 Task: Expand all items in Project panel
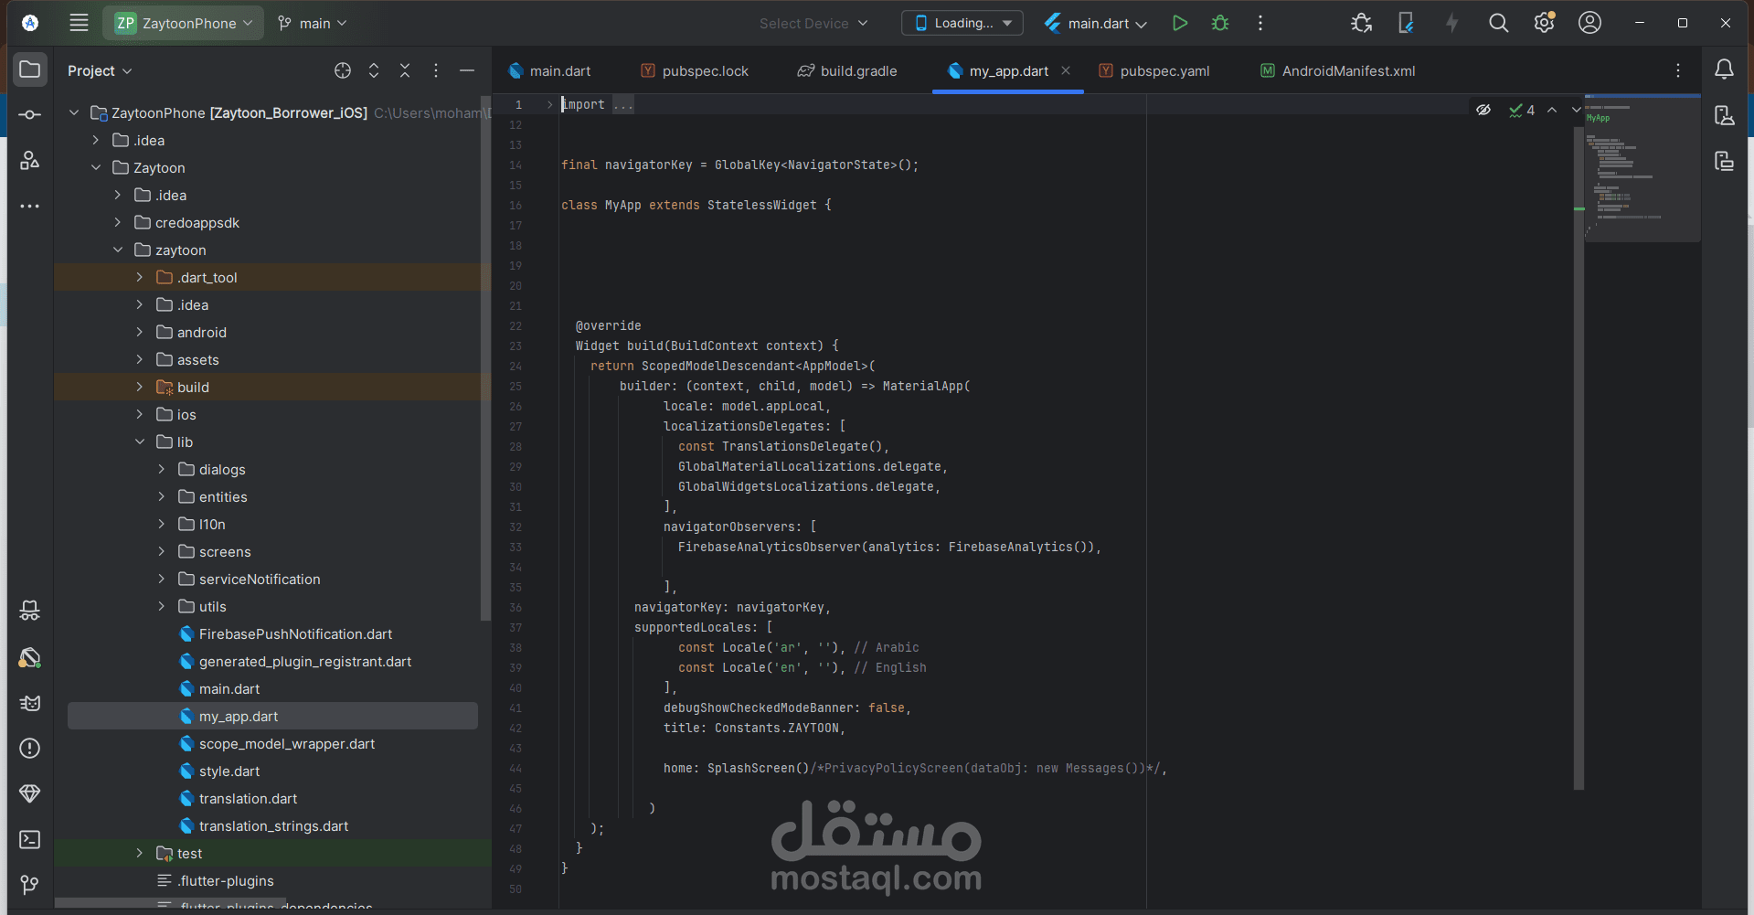pyautogui.click(x=374, y=70)
